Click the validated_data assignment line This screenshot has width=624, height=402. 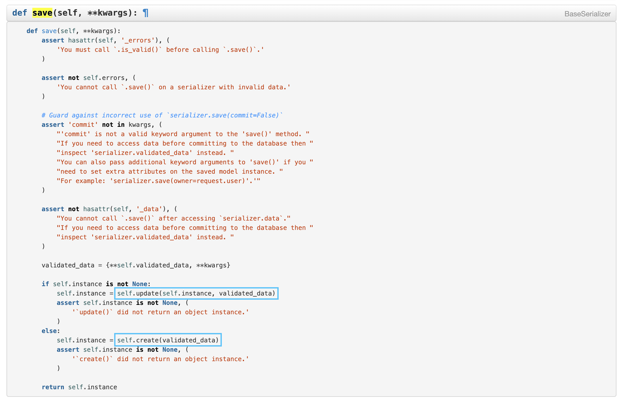tap(136, 265)
